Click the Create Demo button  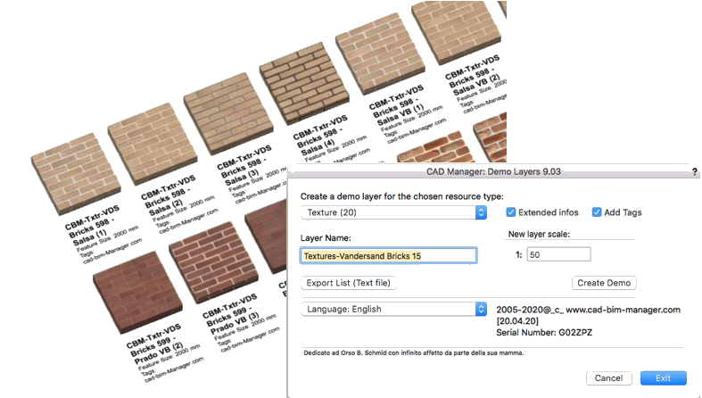coord(604,283)
